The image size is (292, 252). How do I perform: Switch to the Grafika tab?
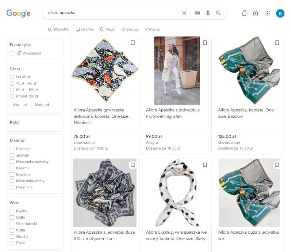click(85, 29)
